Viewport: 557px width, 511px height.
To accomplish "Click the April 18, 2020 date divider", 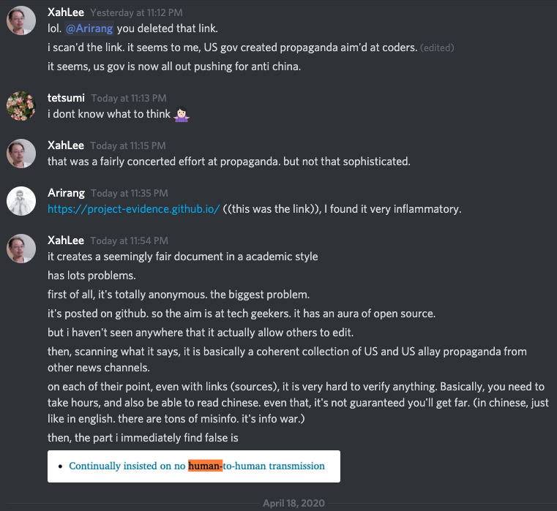I will 294,504.
